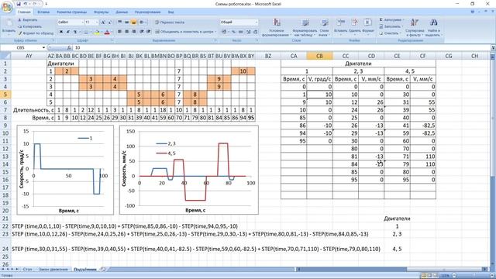Apply the comma style number format
Screen dimensions: 496x279
(240, 32)
